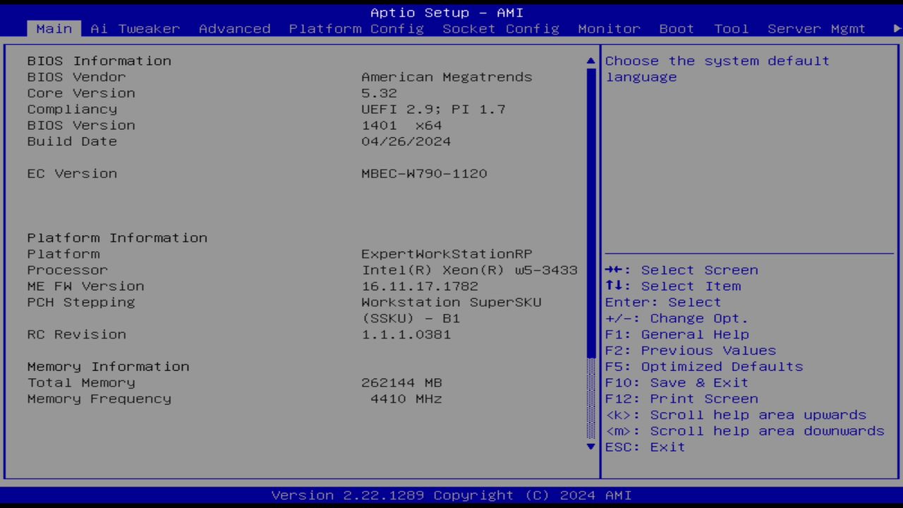This screenshot has height=508, width=903.
Task: Open the Main tab
Action: (x=54, y=29)
